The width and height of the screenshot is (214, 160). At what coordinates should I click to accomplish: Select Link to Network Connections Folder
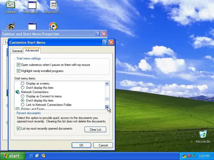point(23,105)
